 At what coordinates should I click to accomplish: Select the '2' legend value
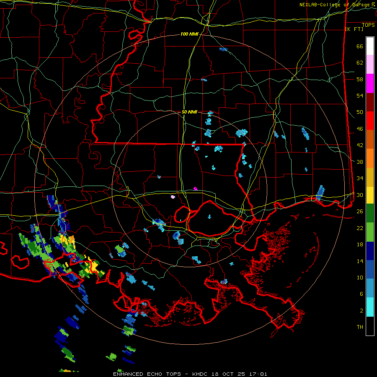click(x=362, y=311)
